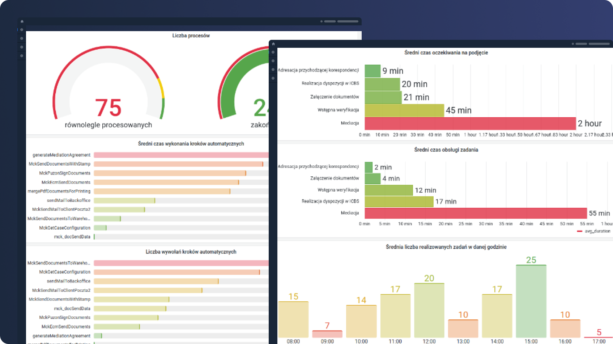Select the red 55 min Mediacja bar

(x=476, y=213)
